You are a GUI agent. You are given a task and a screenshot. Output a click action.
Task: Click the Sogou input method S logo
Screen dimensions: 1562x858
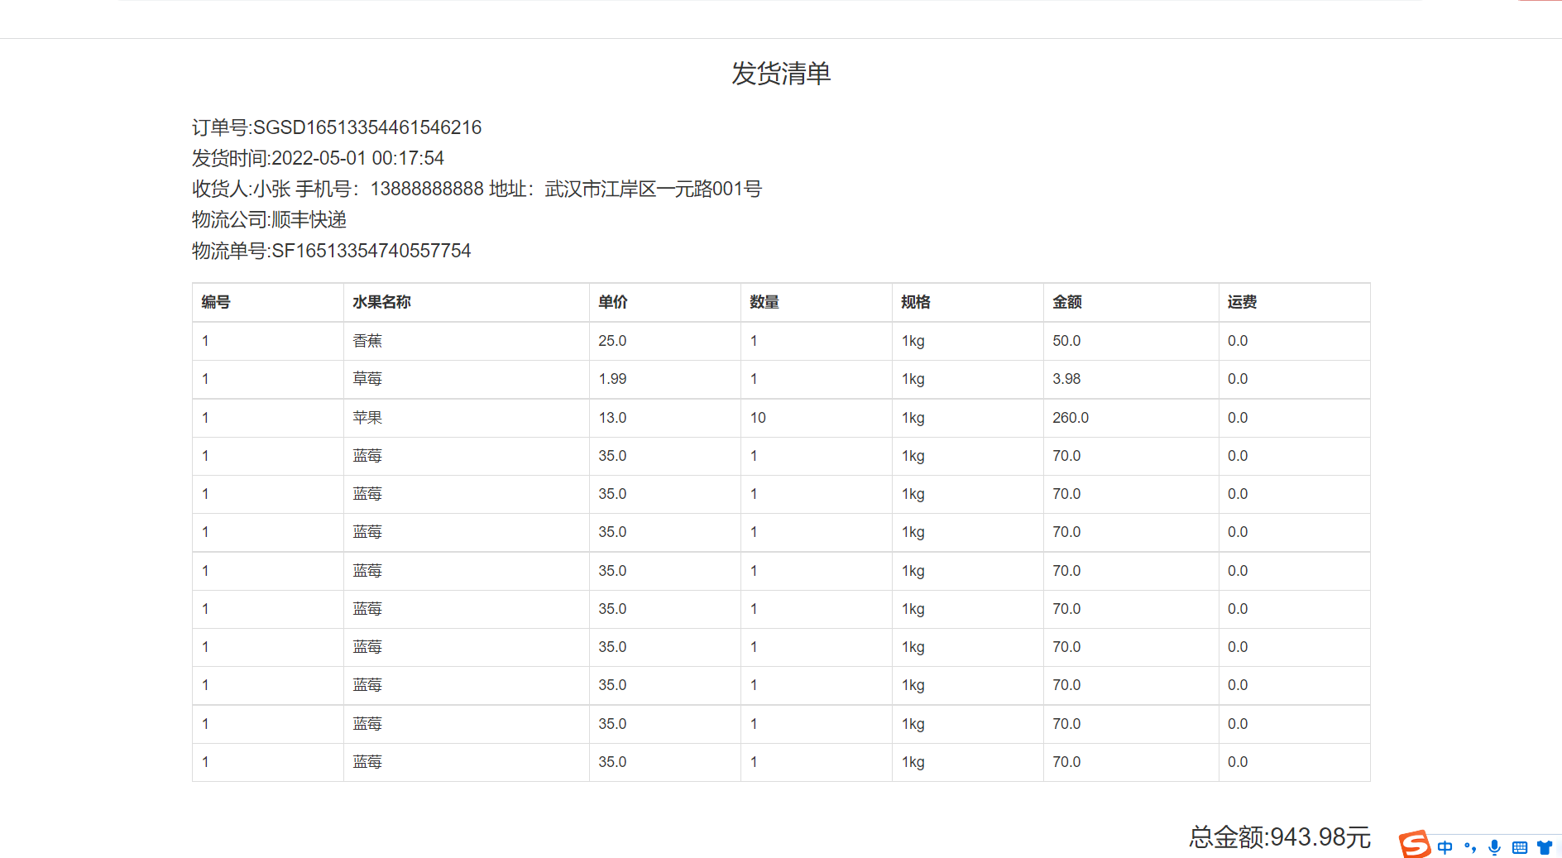point(1415,844)
